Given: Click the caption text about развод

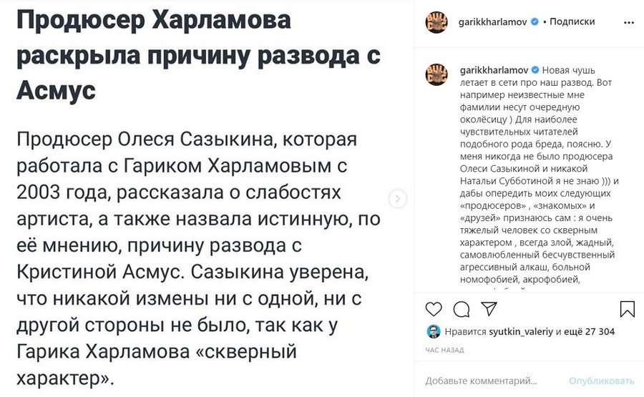Looking at the screenshot, I should tap(526, 179).
